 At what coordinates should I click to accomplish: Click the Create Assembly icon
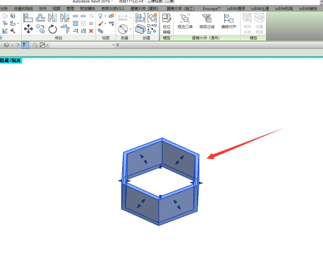140,18
